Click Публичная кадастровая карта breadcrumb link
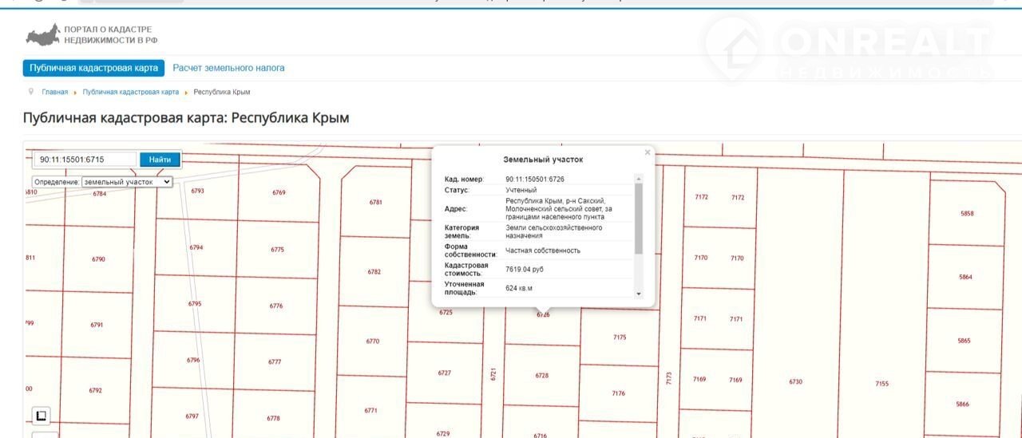 click(131, 93)
